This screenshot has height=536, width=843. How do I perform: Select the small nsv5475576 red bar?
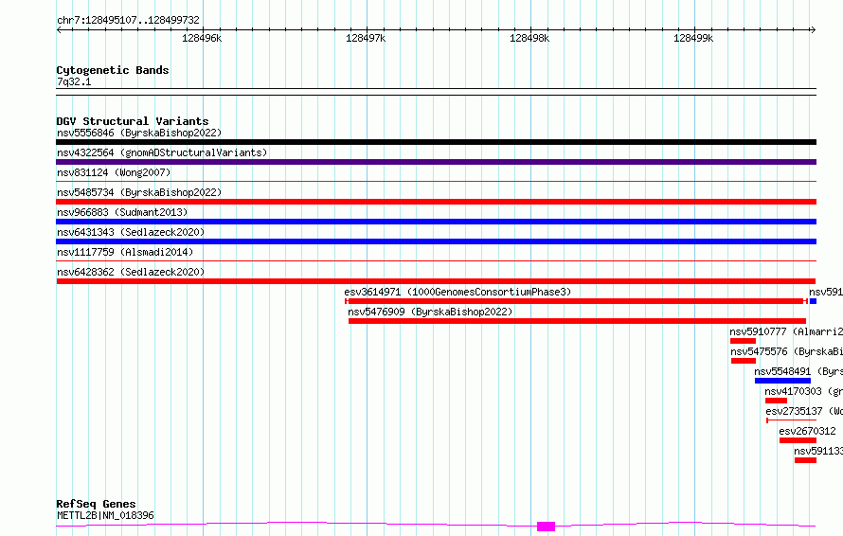744,361
